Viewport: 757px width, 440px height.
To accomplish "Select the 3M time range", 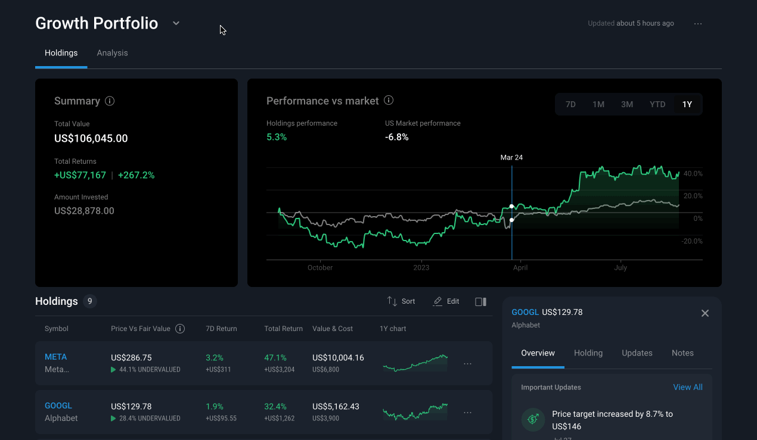I will click(627, 104).
